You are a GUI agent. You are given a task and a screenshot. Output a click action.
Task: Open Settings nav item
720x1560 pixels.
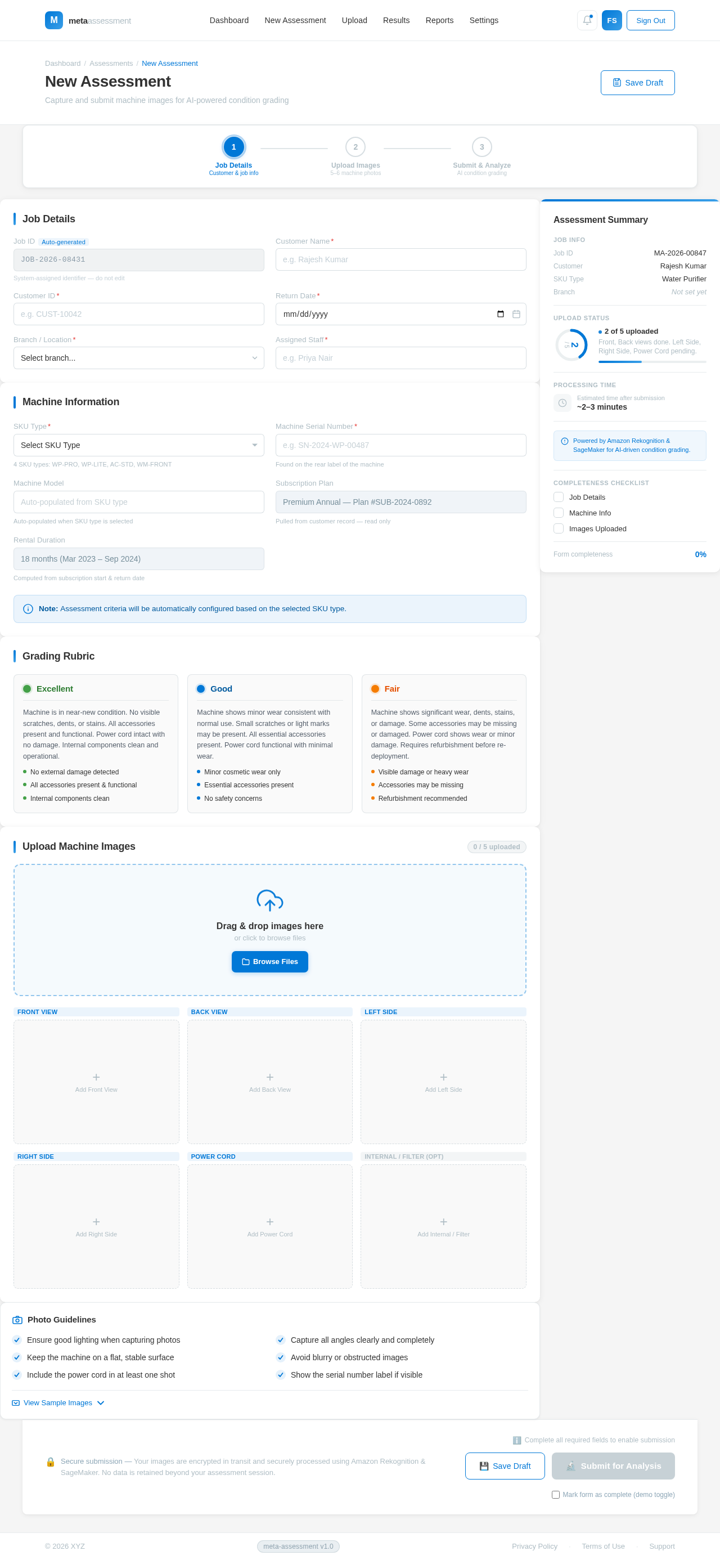484,20
